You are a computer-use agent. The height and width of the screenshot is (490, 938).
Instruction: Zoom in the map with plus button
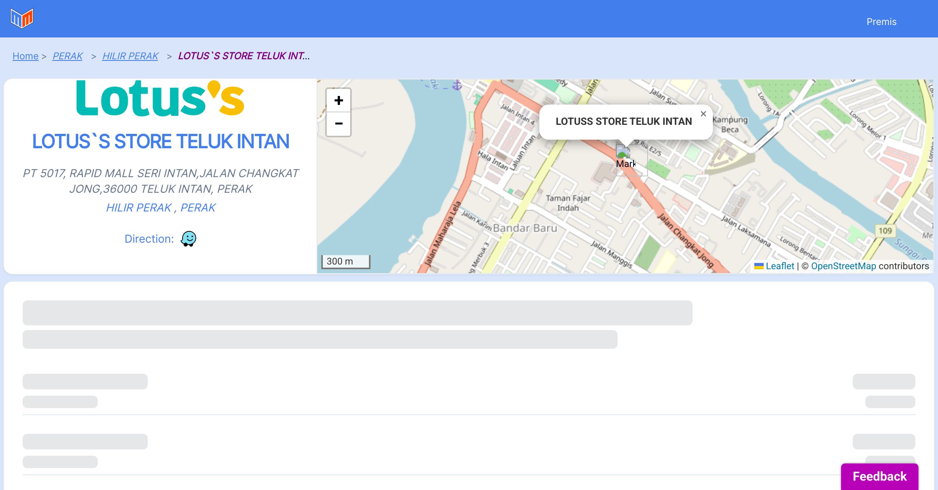pyautogui.click(x=338, y=101)
